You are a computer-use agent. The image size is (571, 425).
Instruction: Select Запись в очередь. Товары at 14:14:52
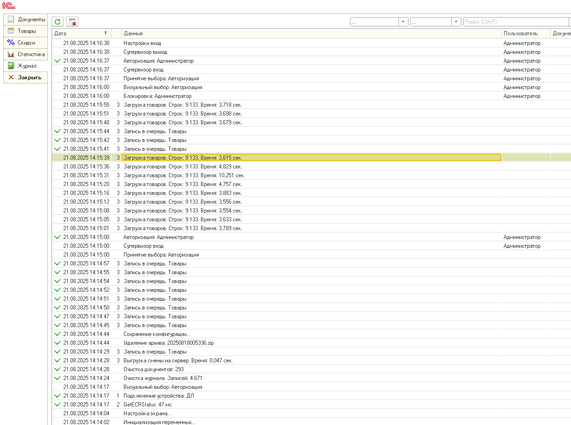[x=311, y=290]
